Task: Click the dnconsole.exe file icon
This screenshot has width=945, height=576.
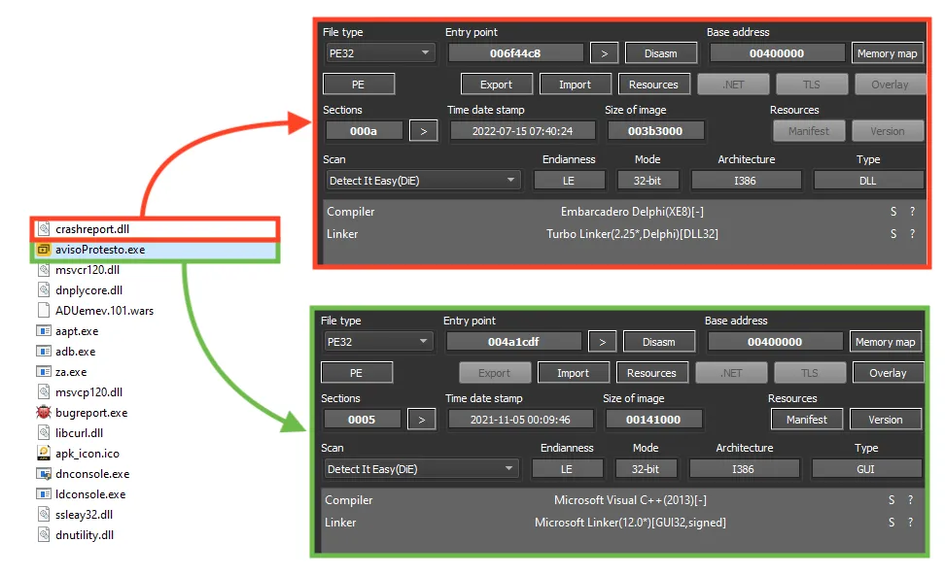Action: pos(44,474)
